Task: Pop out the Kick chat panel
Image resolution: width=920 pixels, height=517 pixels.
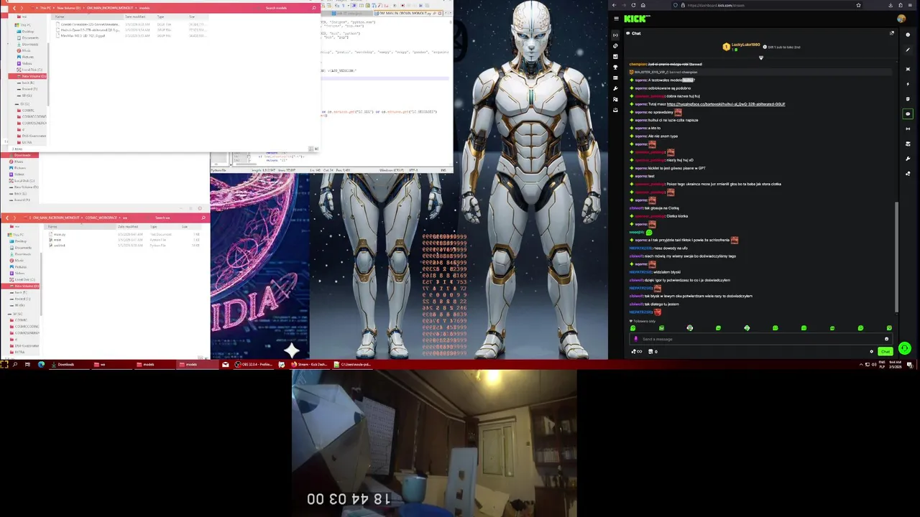Action: pos(892,33)
